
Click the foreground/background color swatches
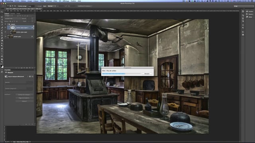pyautogui.click(x=2, y=66)
